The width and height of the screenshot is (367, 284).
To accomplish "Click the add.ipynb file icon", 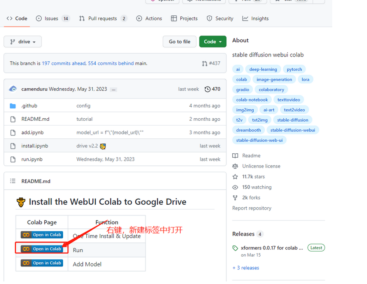I will [13, 133].
